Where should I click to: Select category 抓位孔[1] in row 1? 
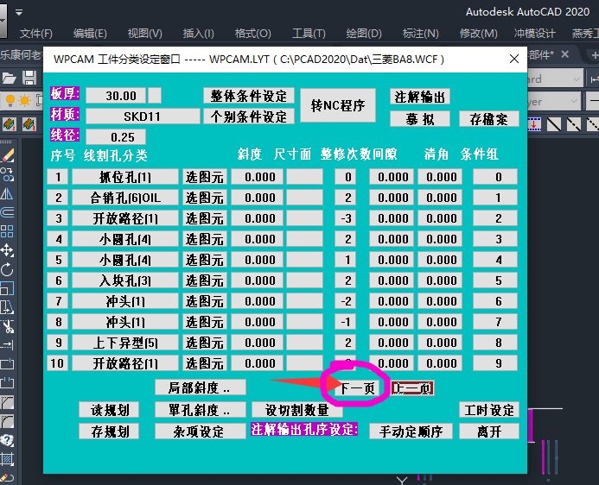click(125, 177)
